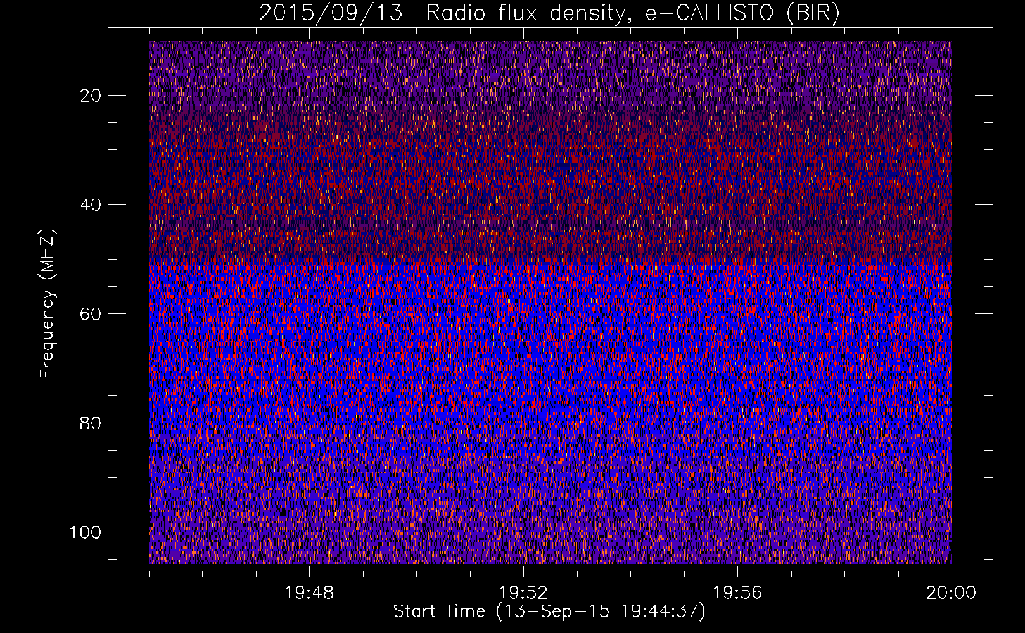The image size is (1025, 633).
Task: Click the time axis label '20:00'
Action: 952,593
